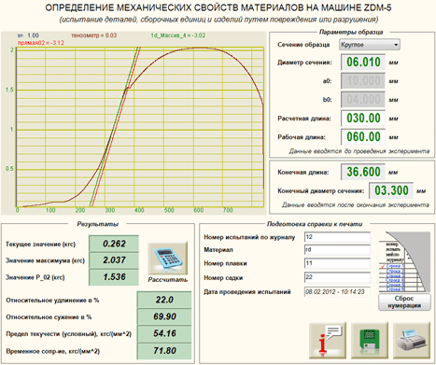Save results using the green floppy disk icon
436x365 pixels.
[x=370, y=341]
